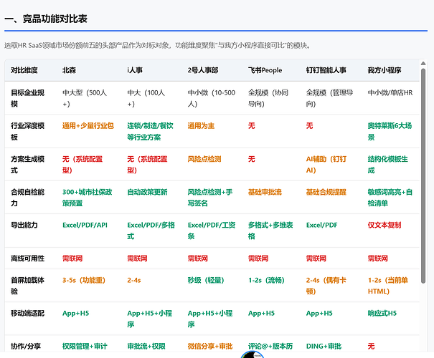
Task: Click the cell 多格式+多维表格
Action: click(270, 231)
